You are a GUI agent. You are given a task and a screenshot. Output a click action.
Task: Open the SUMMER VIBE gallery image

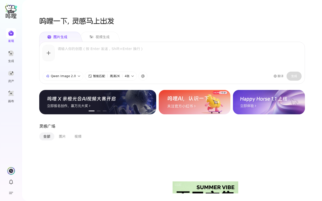tap(205, 187)
